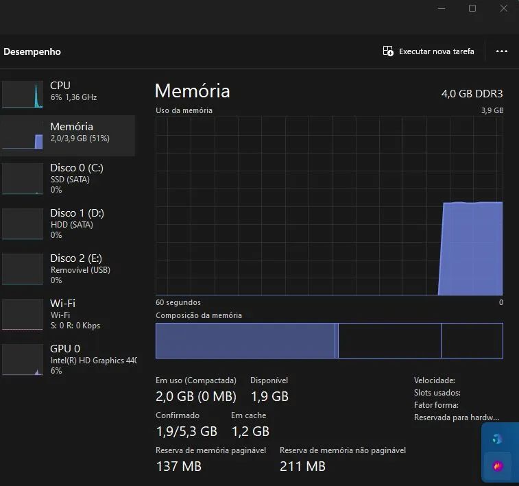Screen dimensions: 519x486
Task: Click the Uso da memória graph
Action: [x=329, y=206]
